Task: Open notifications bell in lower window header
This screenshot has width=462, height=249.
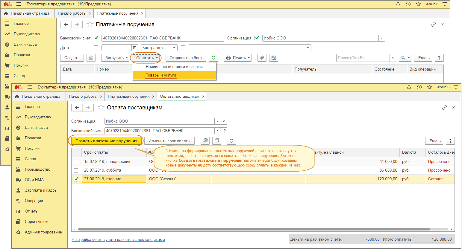Action: pyautogui.click(x=409, y=87)
